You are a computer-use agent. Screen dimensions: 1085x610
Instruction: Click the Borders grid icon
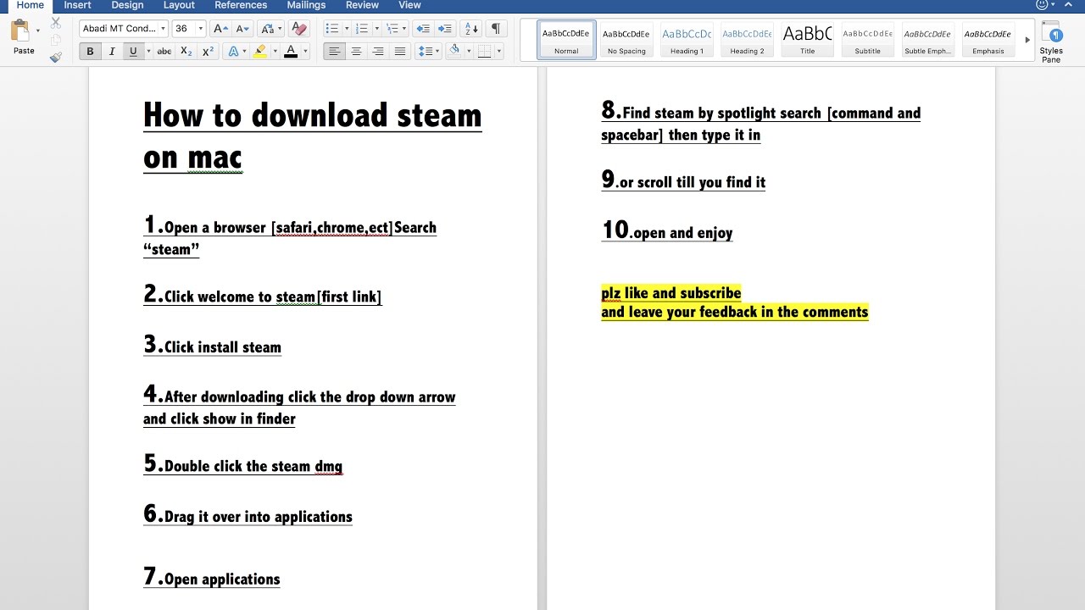[x=485, y=52]
